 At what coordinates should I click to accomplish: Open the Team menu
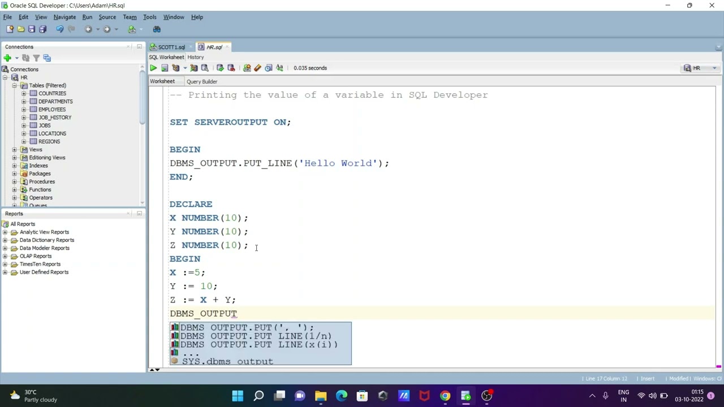pos(130,17)
